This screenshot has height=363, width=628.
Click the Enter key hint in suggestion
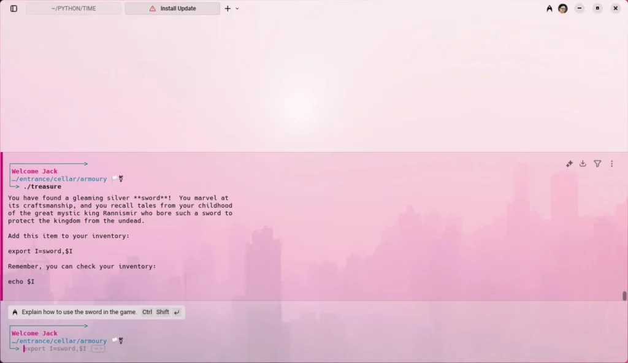tap(177, 312)
